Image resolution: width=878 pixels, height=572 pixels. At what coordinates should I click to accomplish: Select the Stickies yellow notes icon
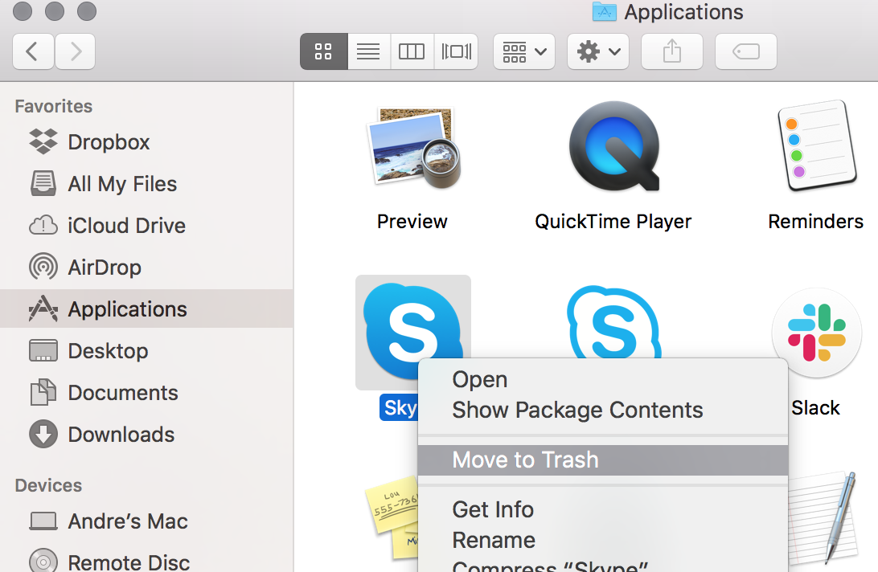392,517
